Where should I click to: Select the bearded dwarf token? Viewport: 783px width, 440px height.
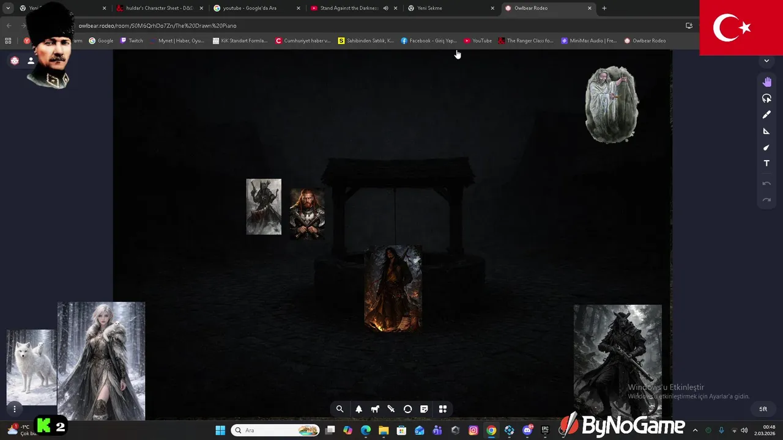click(x=307, y=213)
